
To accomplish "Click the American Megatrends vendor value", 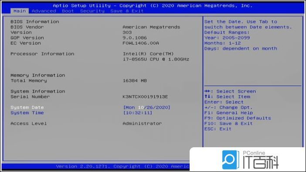I will point(151,27).
